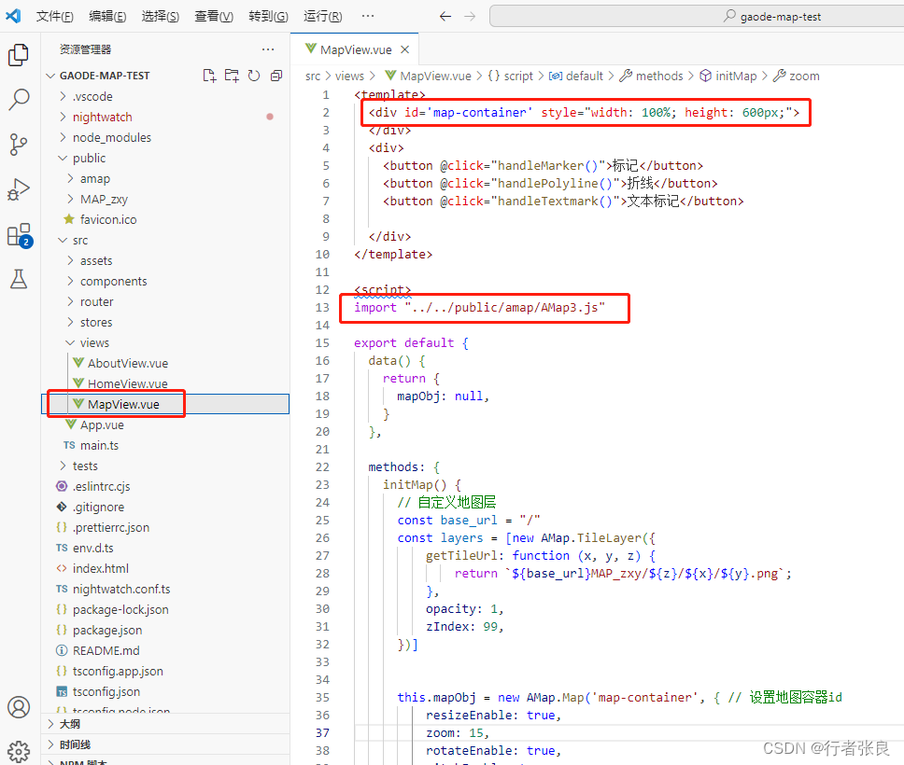Viewport: 904px width, 765px height.
Task: Open the 文件(F) menu
Action: [x=54, y=16]
